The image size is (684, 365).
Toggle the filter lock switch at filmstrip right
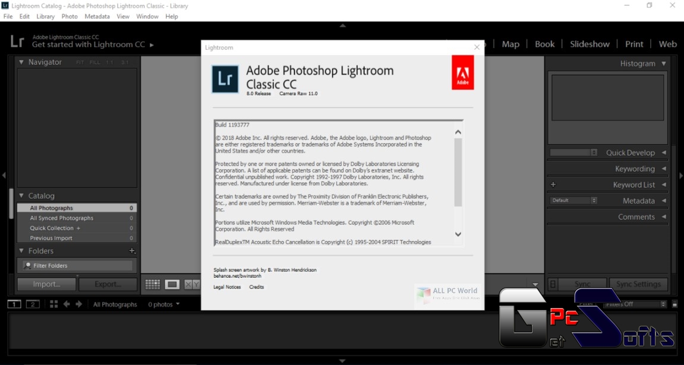pos(675,304)
